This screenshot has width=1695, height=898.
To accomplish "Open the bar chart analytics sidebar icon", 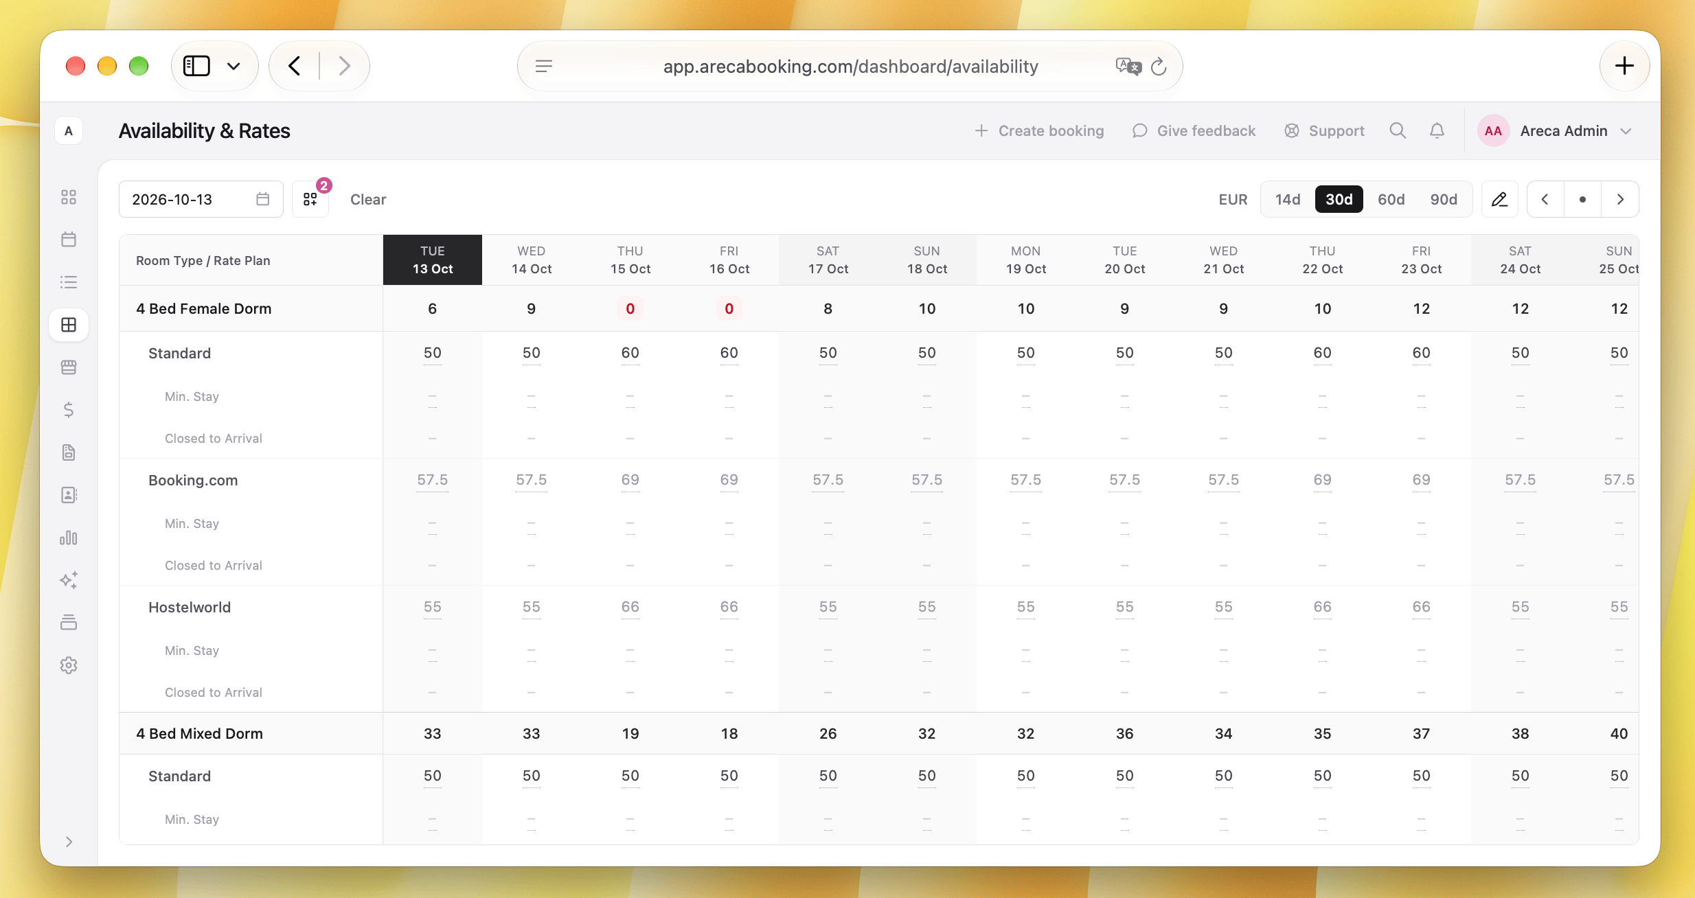I will point(69,538).
